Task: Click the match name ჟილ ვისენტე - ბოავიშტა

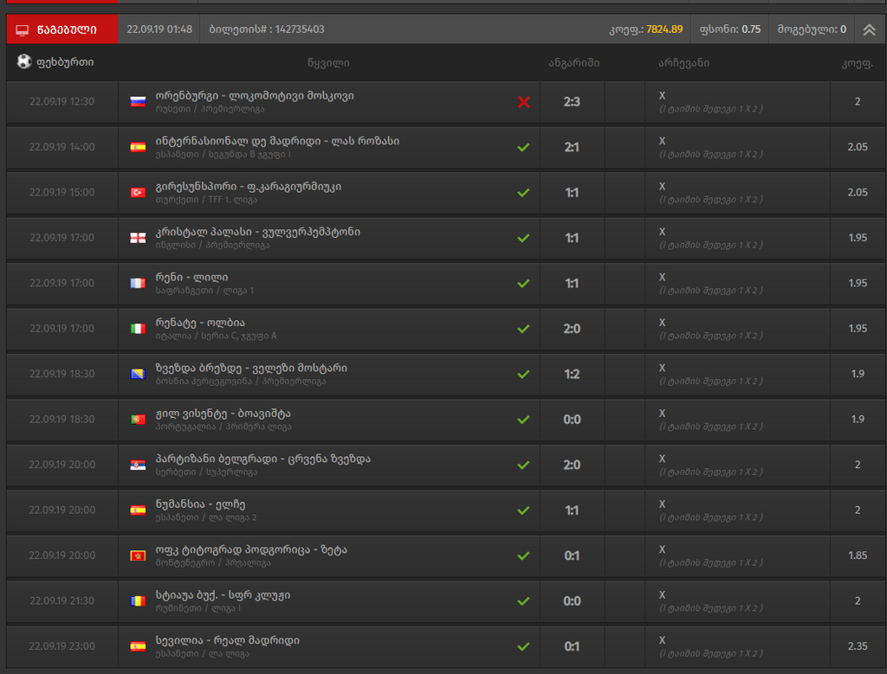Action: point(223,414)
